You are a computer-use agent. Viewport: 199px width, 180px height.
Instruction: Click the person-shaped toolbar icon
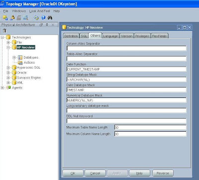pyautogui.click(x=12, y=17)
